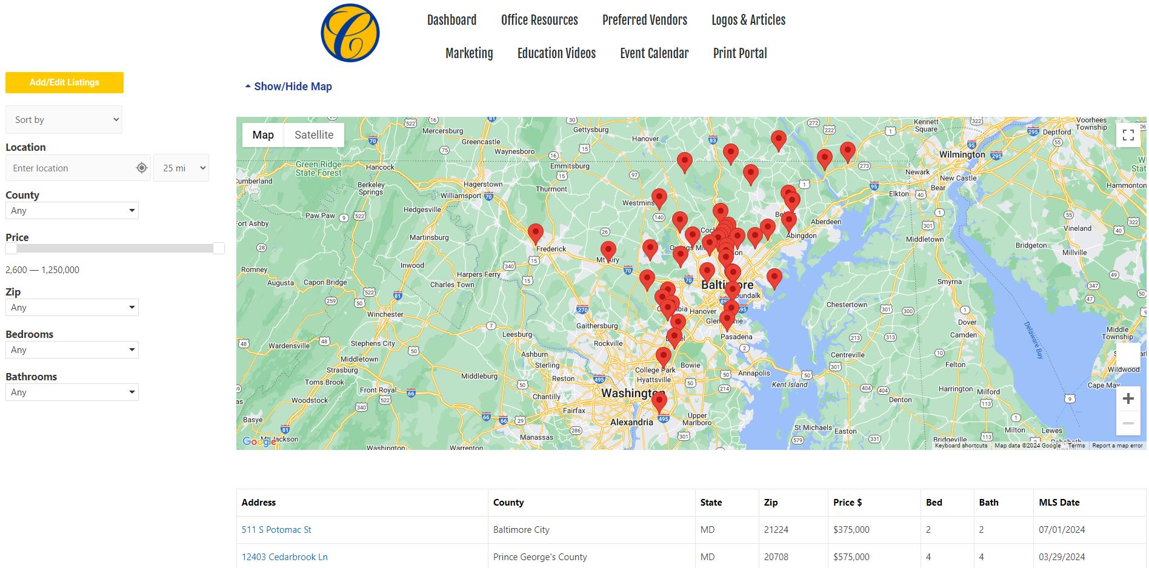Open the Bathrooms filter dropdown
Screen dimensions: 1149x568
point(72,392)
